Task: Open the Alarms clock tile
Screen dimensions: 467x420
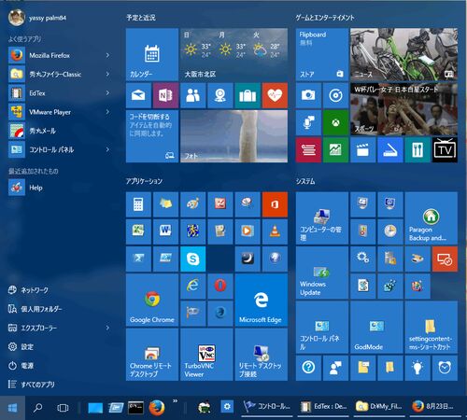Action: [x=445, y=368]
